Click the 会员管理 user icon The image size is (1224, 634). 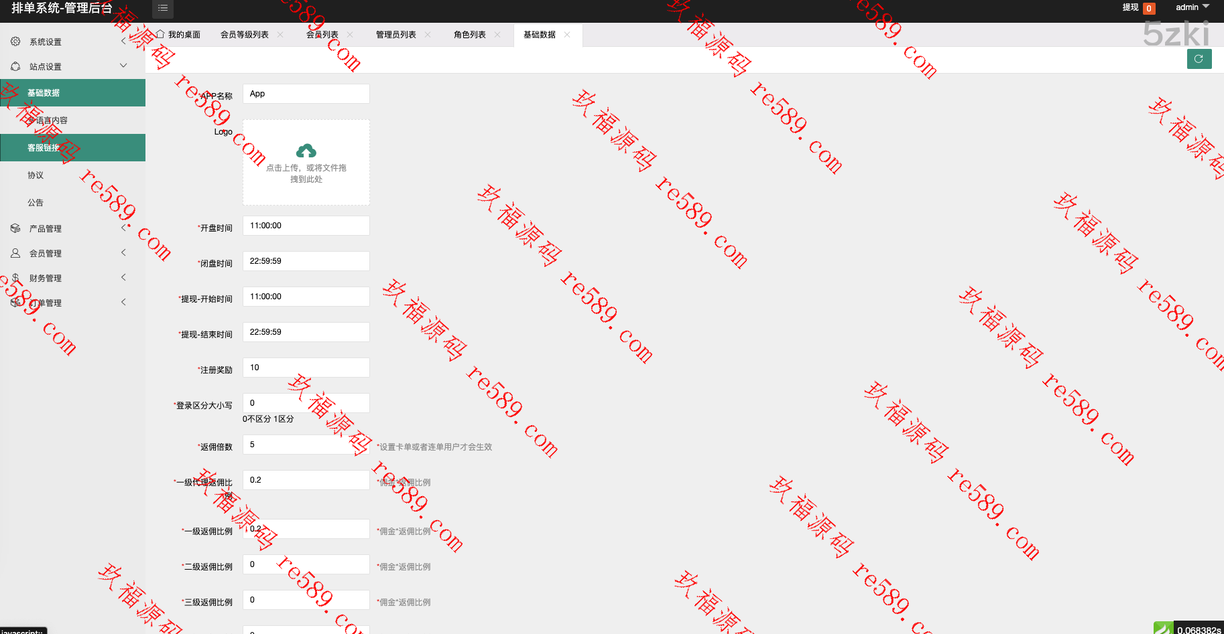[x=15, y=253]
